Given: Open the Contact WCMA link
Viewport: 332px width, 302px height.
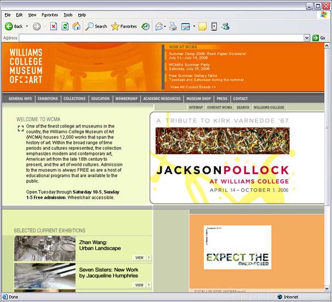Looking at the screenshot, I should (x=220, y=108).
